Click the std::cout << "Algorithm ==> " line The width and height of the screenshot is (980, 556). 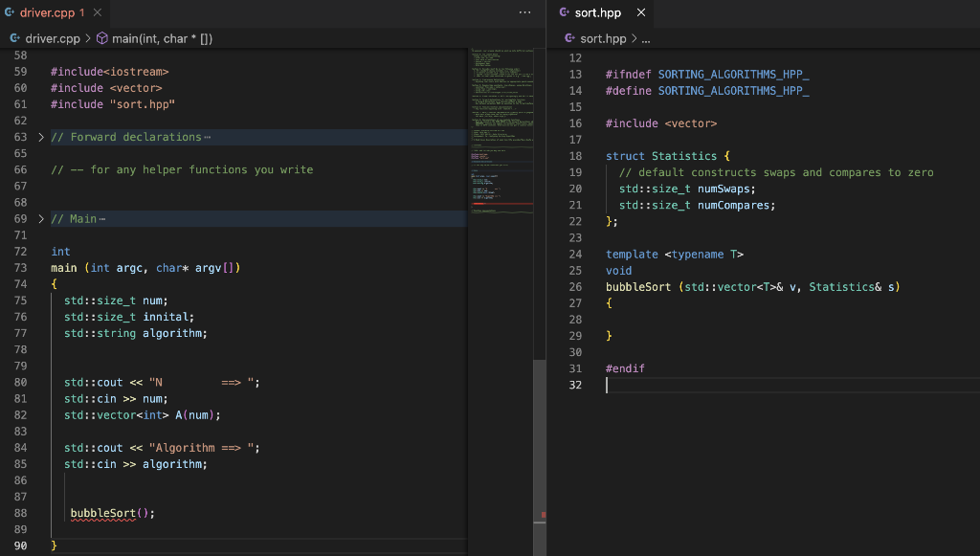click(162, 448)
